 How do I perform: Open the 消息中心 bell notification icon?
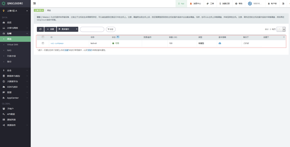click(191, 4)
